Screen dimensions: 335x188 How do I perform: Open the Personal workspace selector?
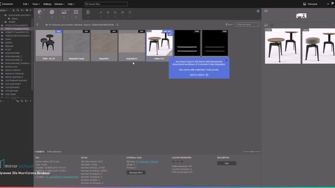[310, 4]
